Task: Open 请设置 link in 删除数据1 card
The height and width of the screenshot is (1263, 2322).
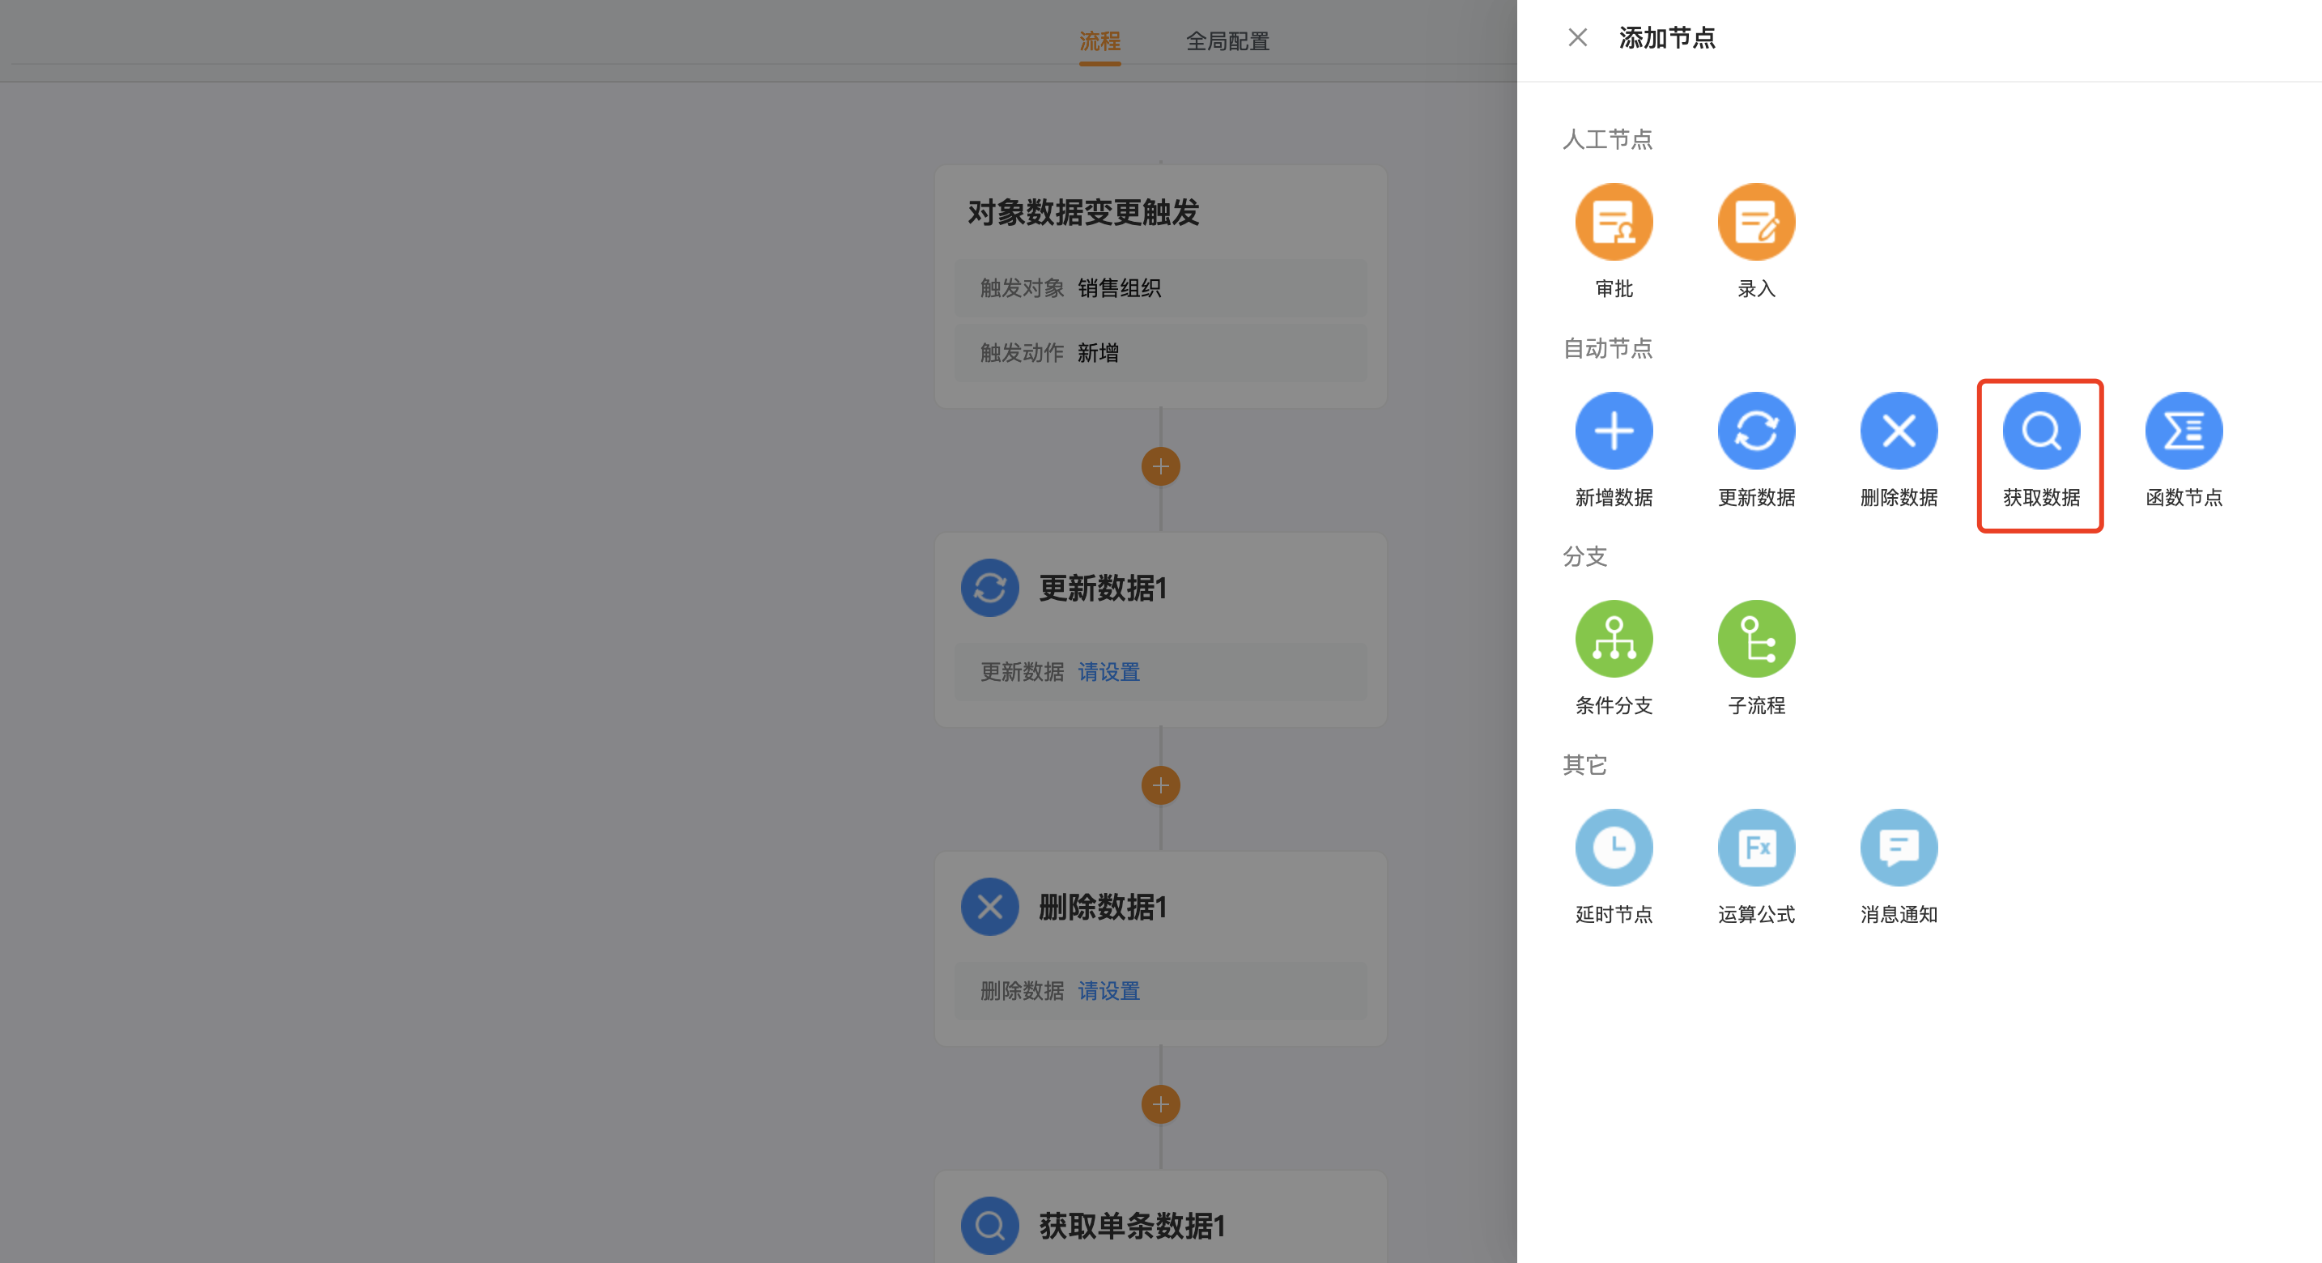Action: [x=1108, y=991]
